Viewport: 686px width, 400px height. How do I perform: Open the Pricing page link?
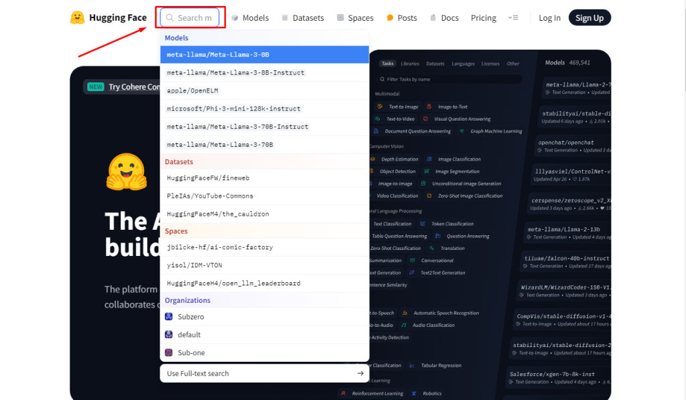(x=483, y=18)
